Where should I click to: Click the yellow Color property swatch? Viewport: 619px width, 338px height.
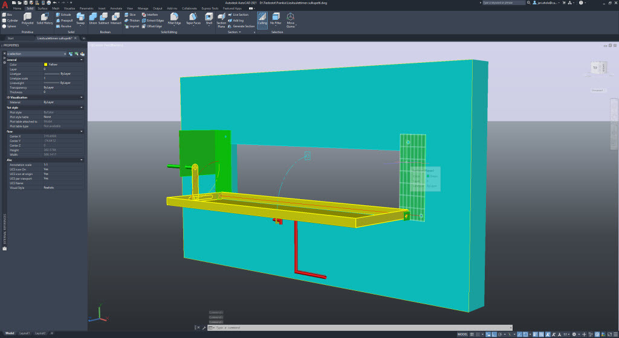45,65
